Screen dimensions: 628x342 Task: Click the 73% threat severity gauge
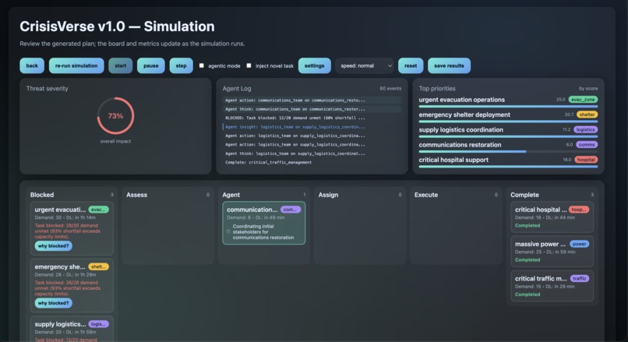[x=115, y=116]
